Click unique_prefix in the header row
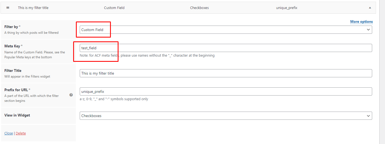Viewport: 385px width, 144px height. (x=287, y=8)
